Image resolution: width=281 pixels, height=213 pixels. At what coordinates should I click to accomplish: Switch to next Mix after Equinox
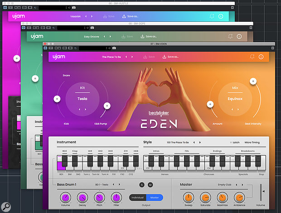[x=238, y=109]
